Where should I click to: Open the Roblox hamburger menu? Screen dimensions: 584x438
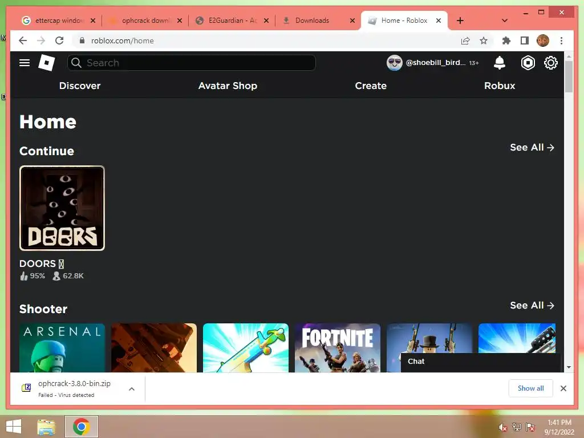[x=25, y=63]
